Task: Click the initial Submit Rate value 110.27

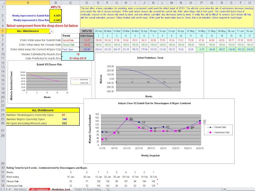Action: pyautogui.click(x=87, y=40)
